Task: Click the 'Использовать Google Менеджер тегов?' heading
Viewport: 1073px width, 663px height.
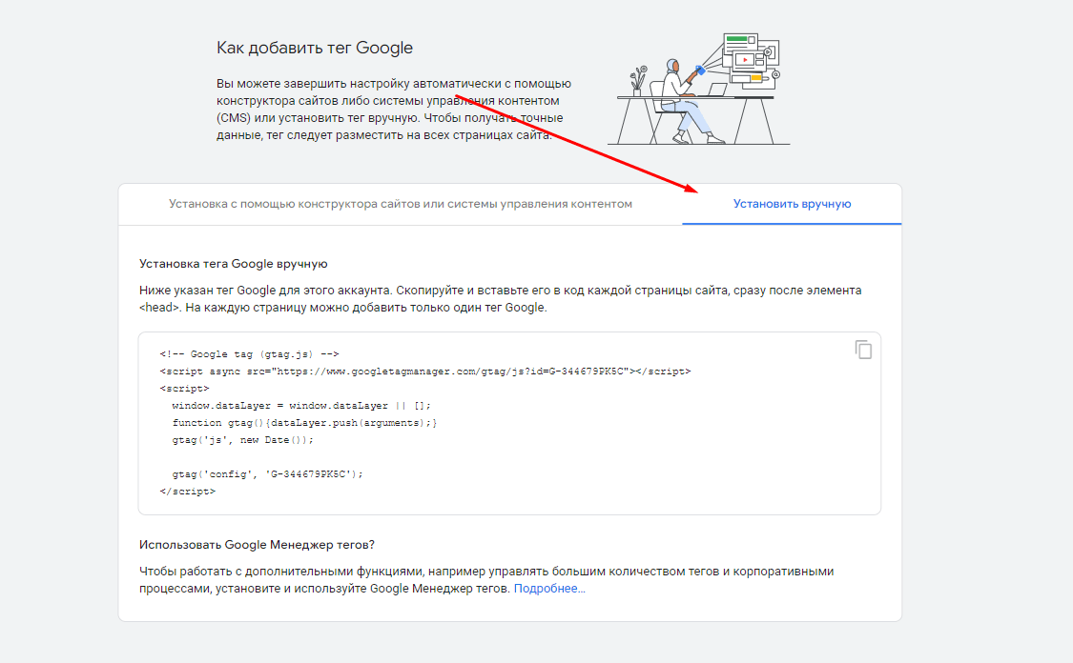Action: tap(257, 545)
